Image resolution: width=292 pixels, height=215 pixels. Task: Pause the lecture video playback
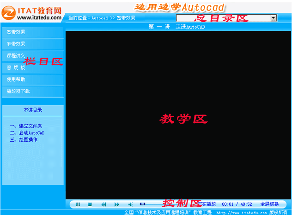[x=78, y=204]
